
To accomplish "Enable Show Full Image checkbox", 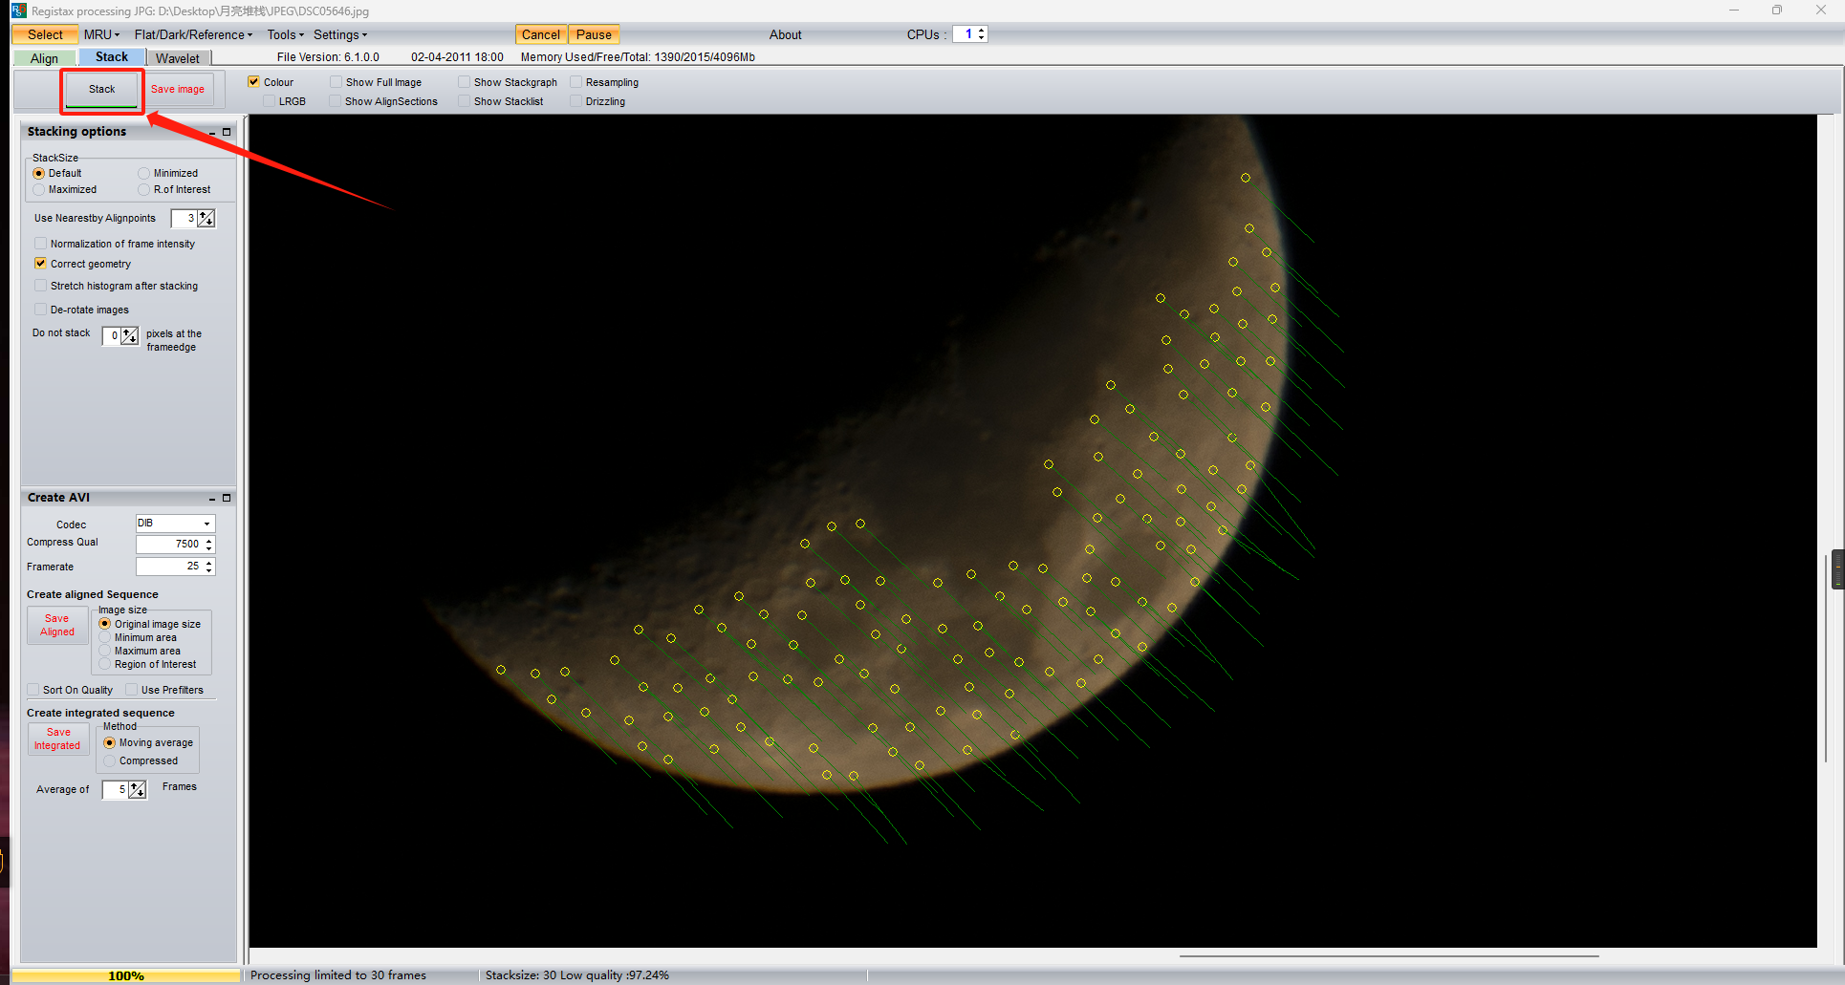I will coord(336,82).
